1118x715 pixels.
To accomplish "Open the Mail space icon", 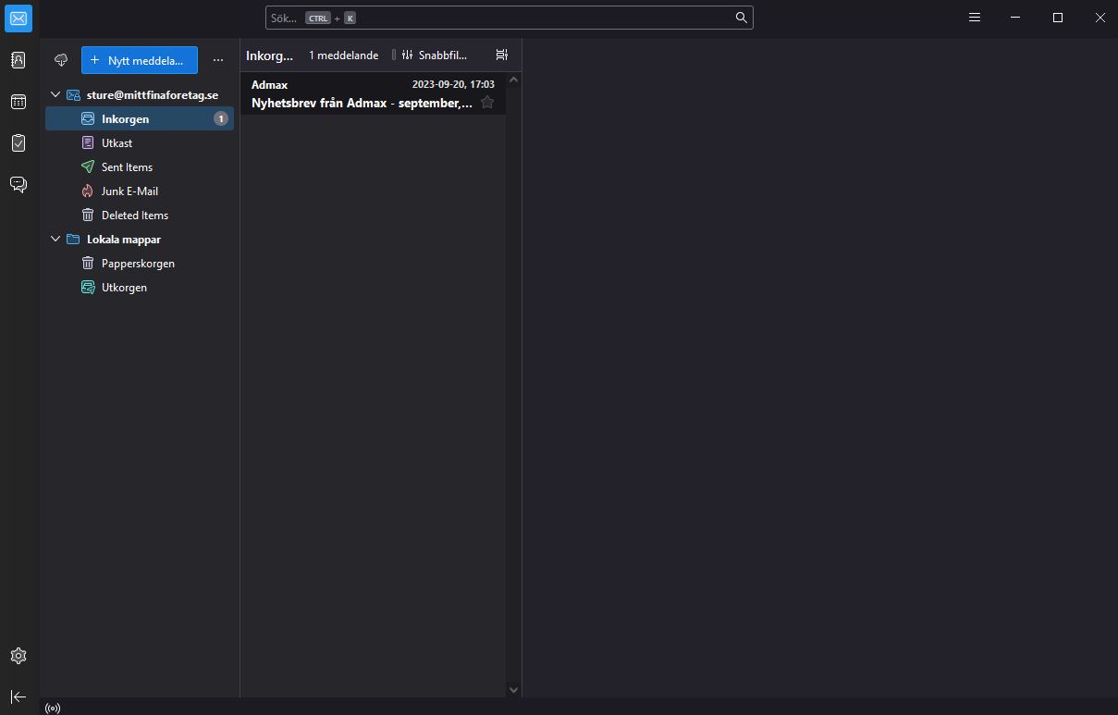I will click(18, 18).
